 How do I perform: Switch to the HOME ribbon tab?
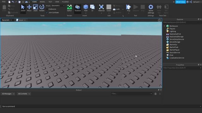pyautogui.click(x=34, y=2)
